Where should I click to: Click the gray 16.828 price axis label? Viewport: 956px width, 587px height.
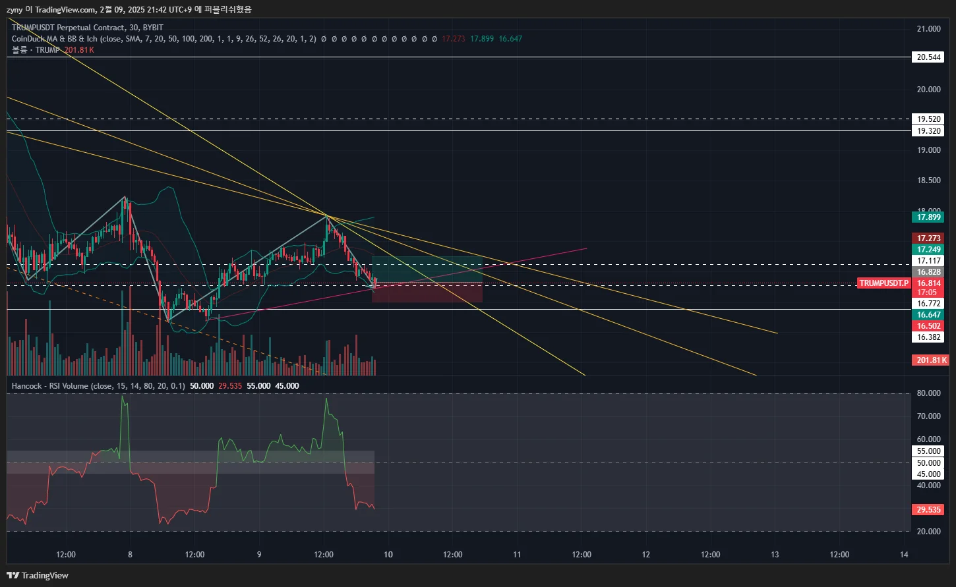(x=929, y=272)
